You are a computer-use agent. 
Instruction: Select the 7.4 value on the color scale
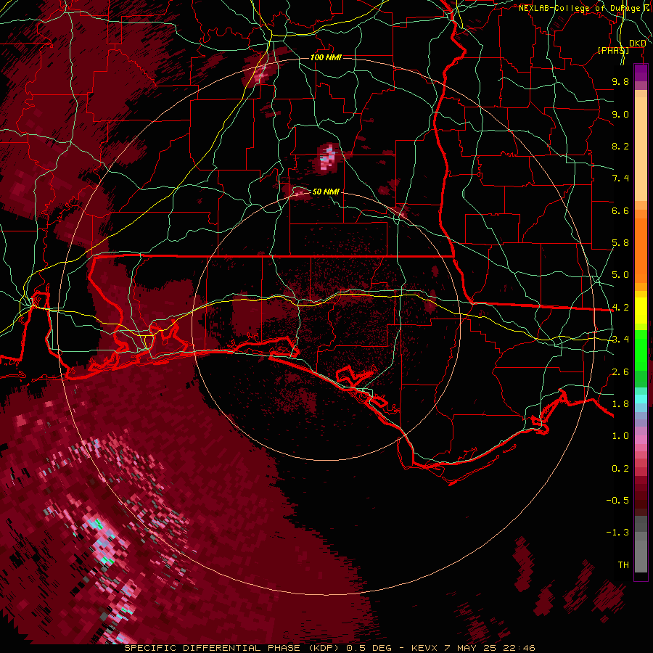click(620, 178)
